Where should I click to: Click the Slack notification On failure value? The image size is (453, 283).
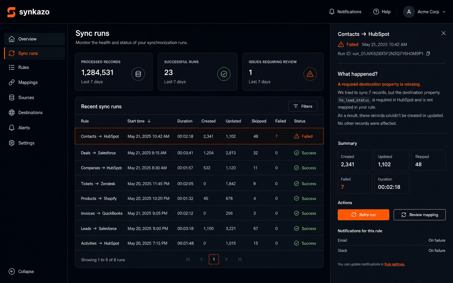(x=437, y=251)
